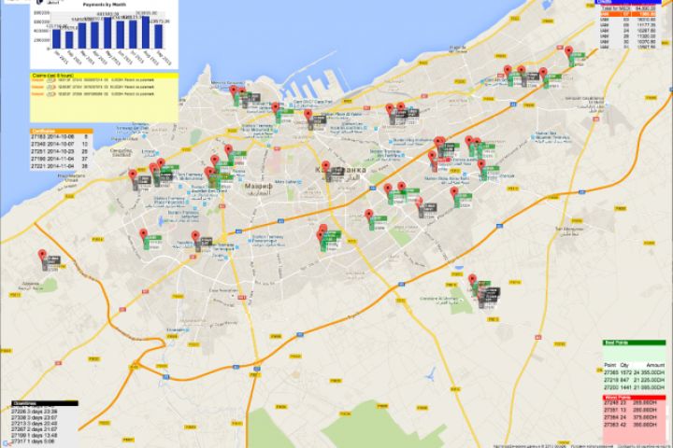Click the Google logo in the map corner

tap(6, 444)
